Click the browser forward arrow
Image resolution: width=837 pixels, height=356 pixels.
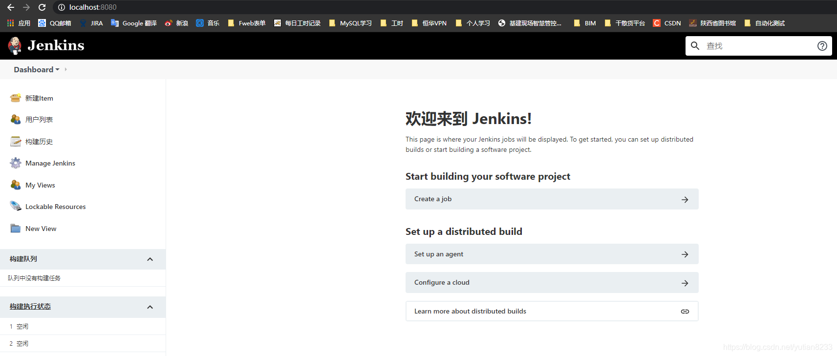[x=26, y=7]
